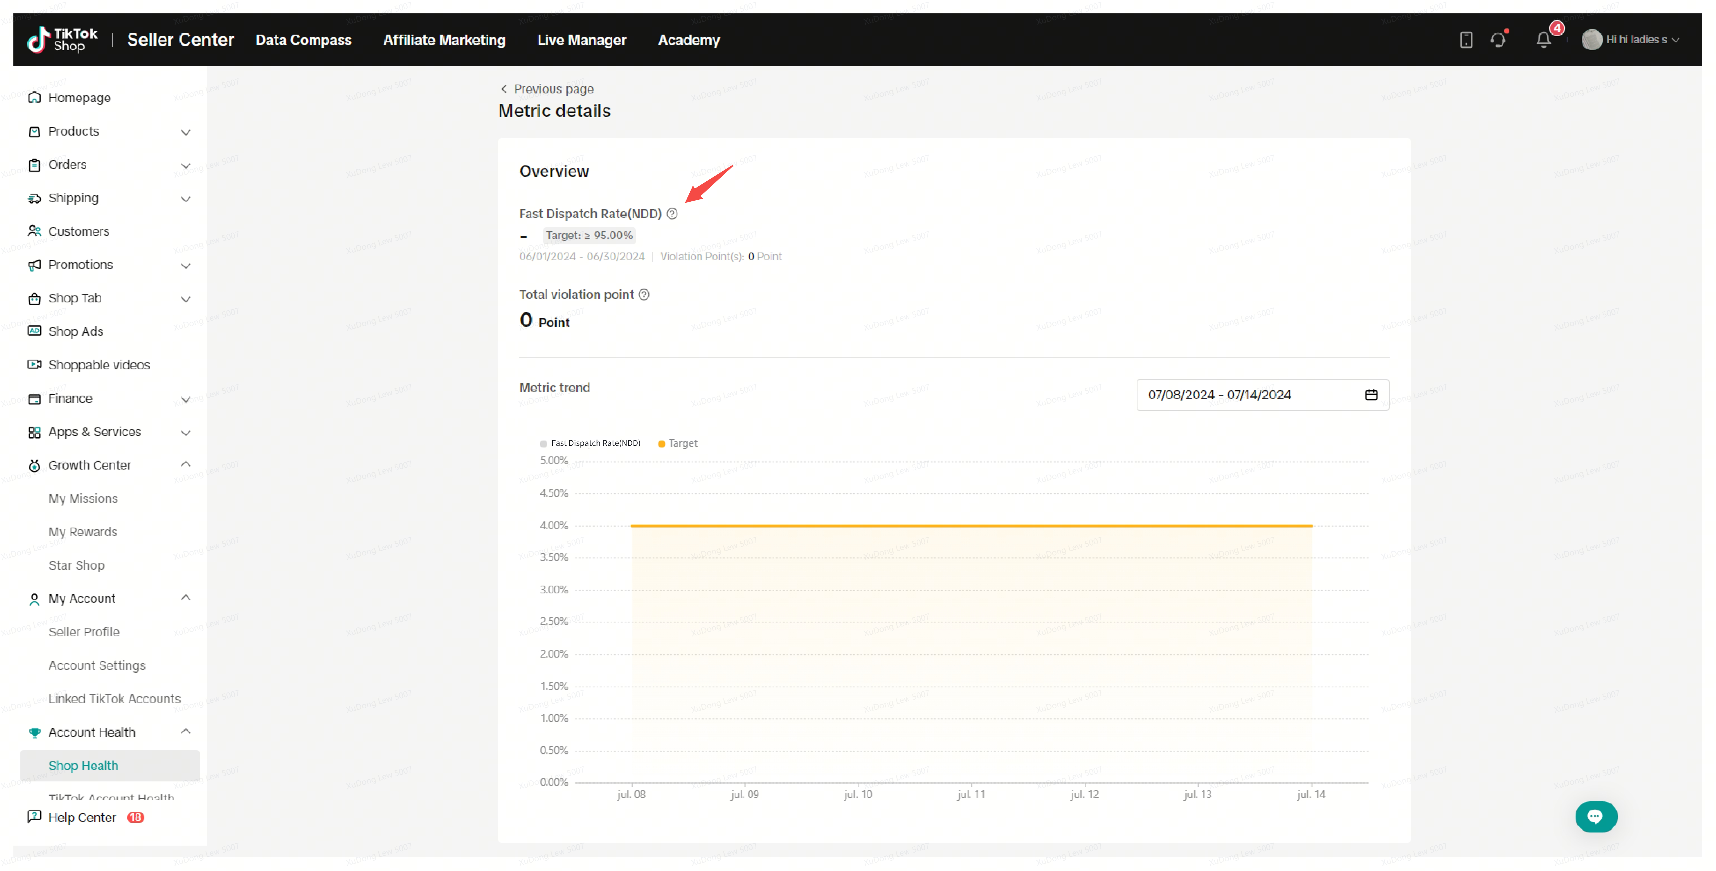Open the Data Compass tab

click(x=304, y=40)
